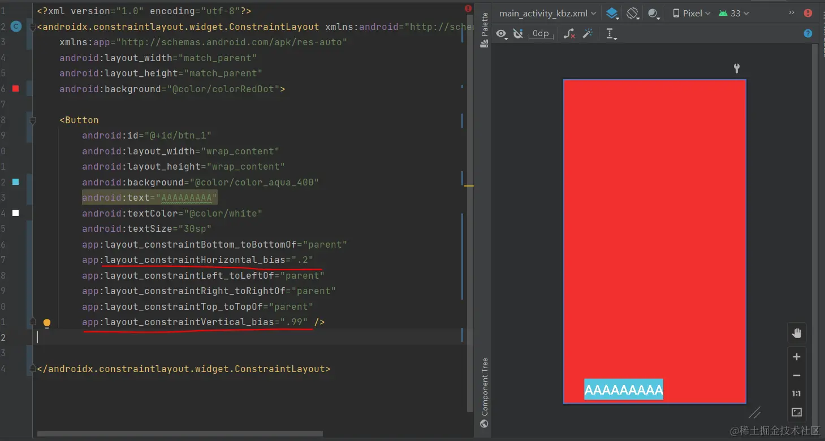Click layout_constraintTop_toTopOf line
The image size is (825, 441).
pyautogui.click(x=197, y=306)
